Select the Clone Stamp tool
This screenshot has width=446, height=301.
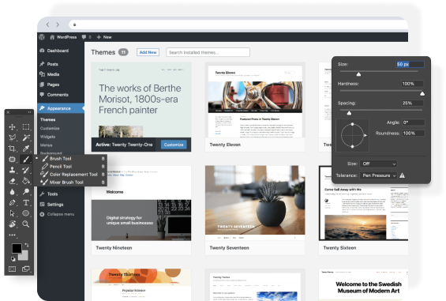pos(12,170)
